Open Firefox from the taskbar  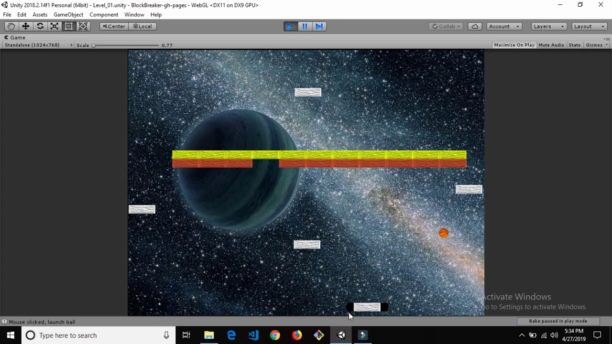pos(297,335)
